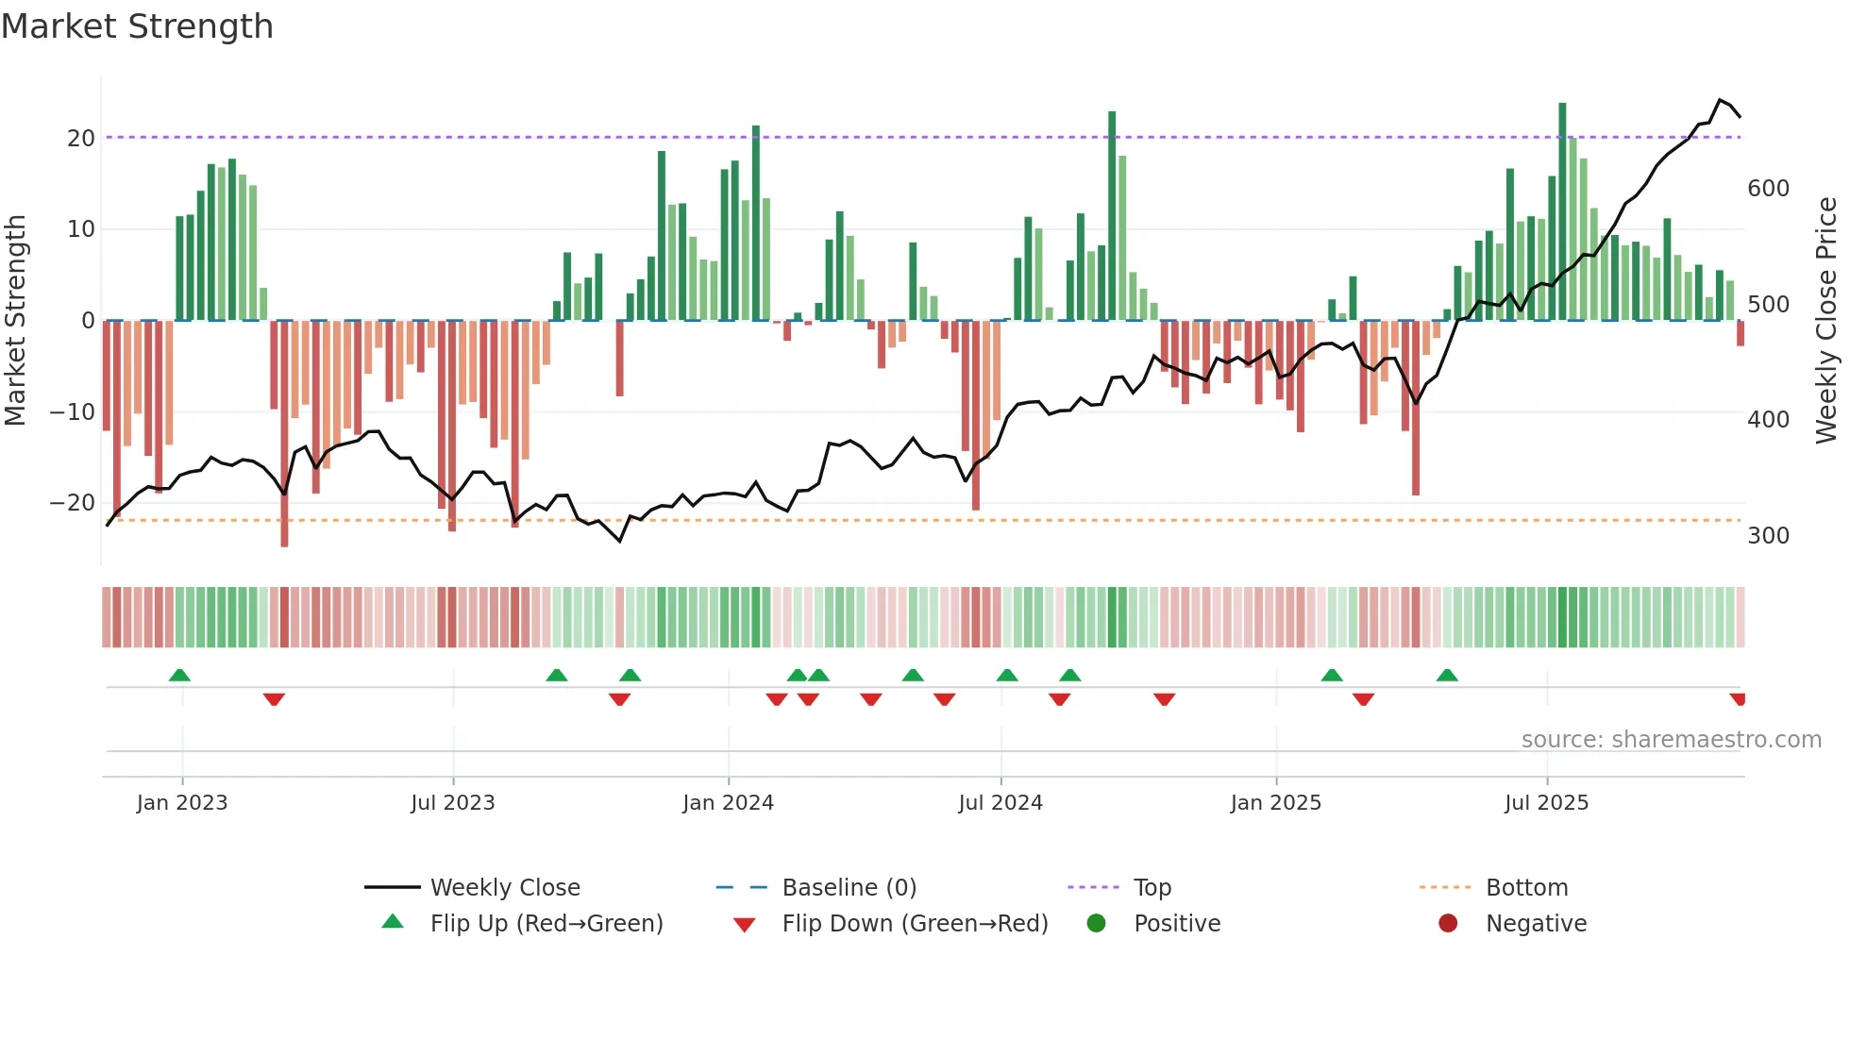This screenshot has height=1040, width=1850.
Task: Click last red flip-down marker at far right
Action: point(1738,699)
